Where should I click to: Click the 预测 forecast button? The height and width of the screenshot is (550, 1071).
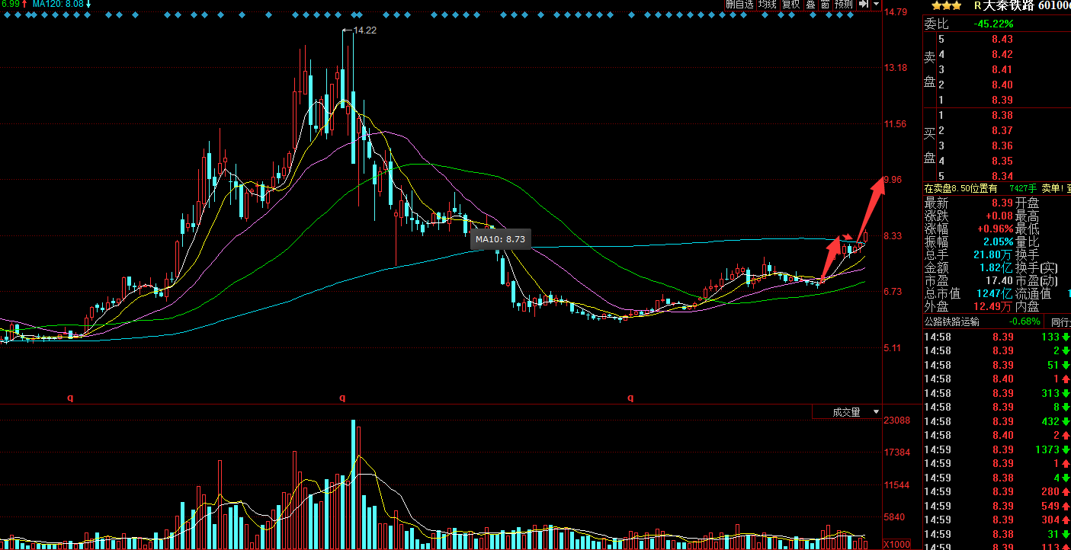click(843, 5)
